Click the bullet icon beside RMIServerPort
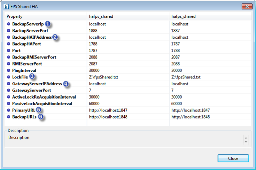 click(8, 64)
